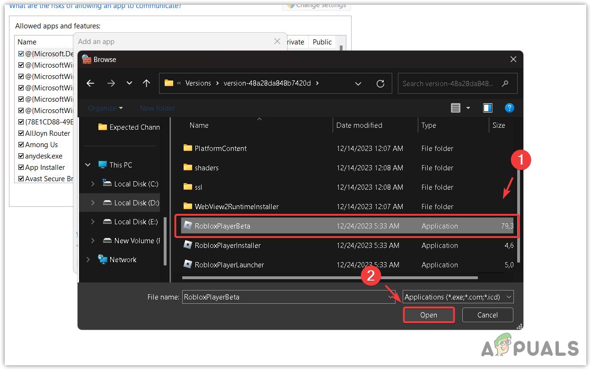Image resolution: width=591 pixels, height=370 pixels.
Task: Open the WebView2RuntimeInstaller folder
Action: [236, 207]
